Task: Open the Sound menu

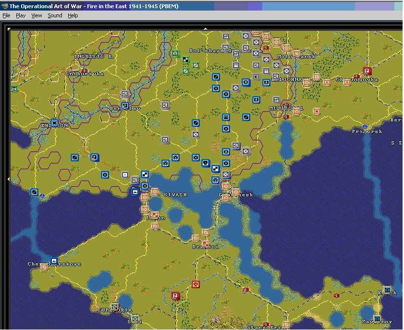Action: [55, 15]
